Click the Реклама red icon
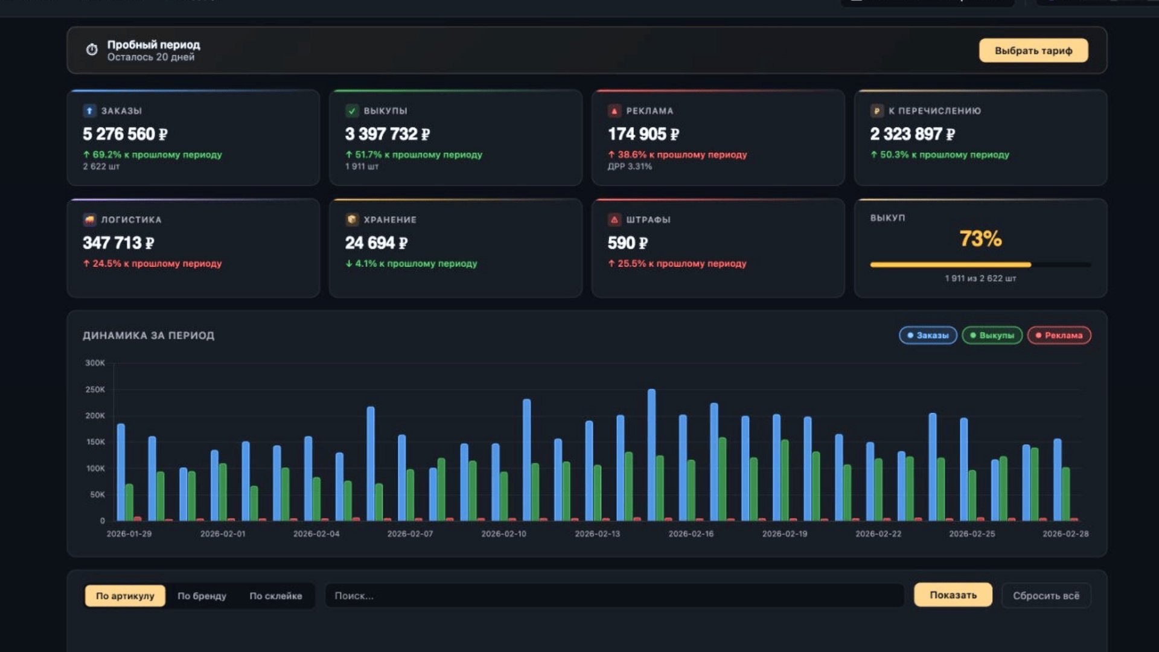The width and height of the screenshot is (1159, 652). click(x=614, y=110)
